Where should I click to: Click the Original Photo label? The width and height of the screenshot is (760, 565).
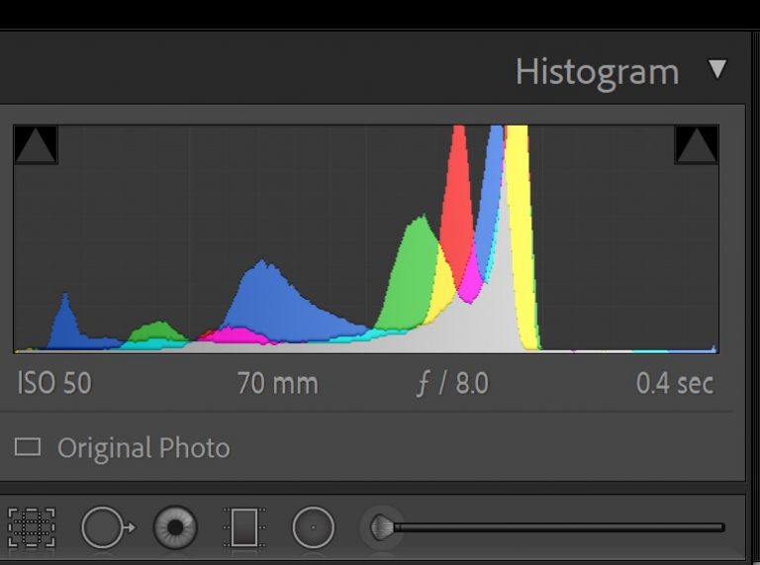(143, 447)
